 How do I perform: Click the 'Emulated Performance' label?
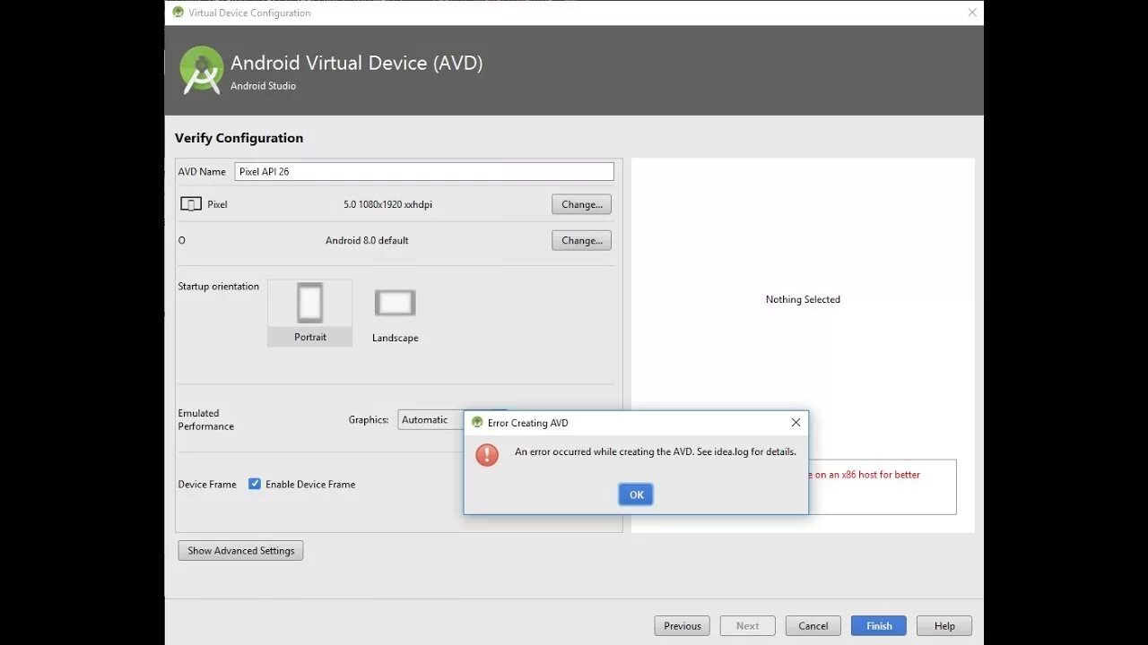pos(206,419)
